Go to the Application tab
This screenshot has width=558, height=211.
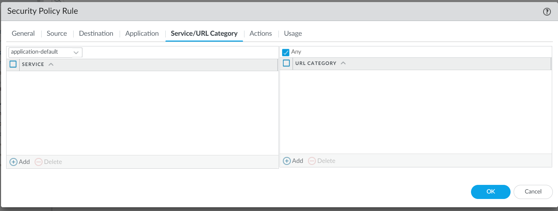(142, 33)
